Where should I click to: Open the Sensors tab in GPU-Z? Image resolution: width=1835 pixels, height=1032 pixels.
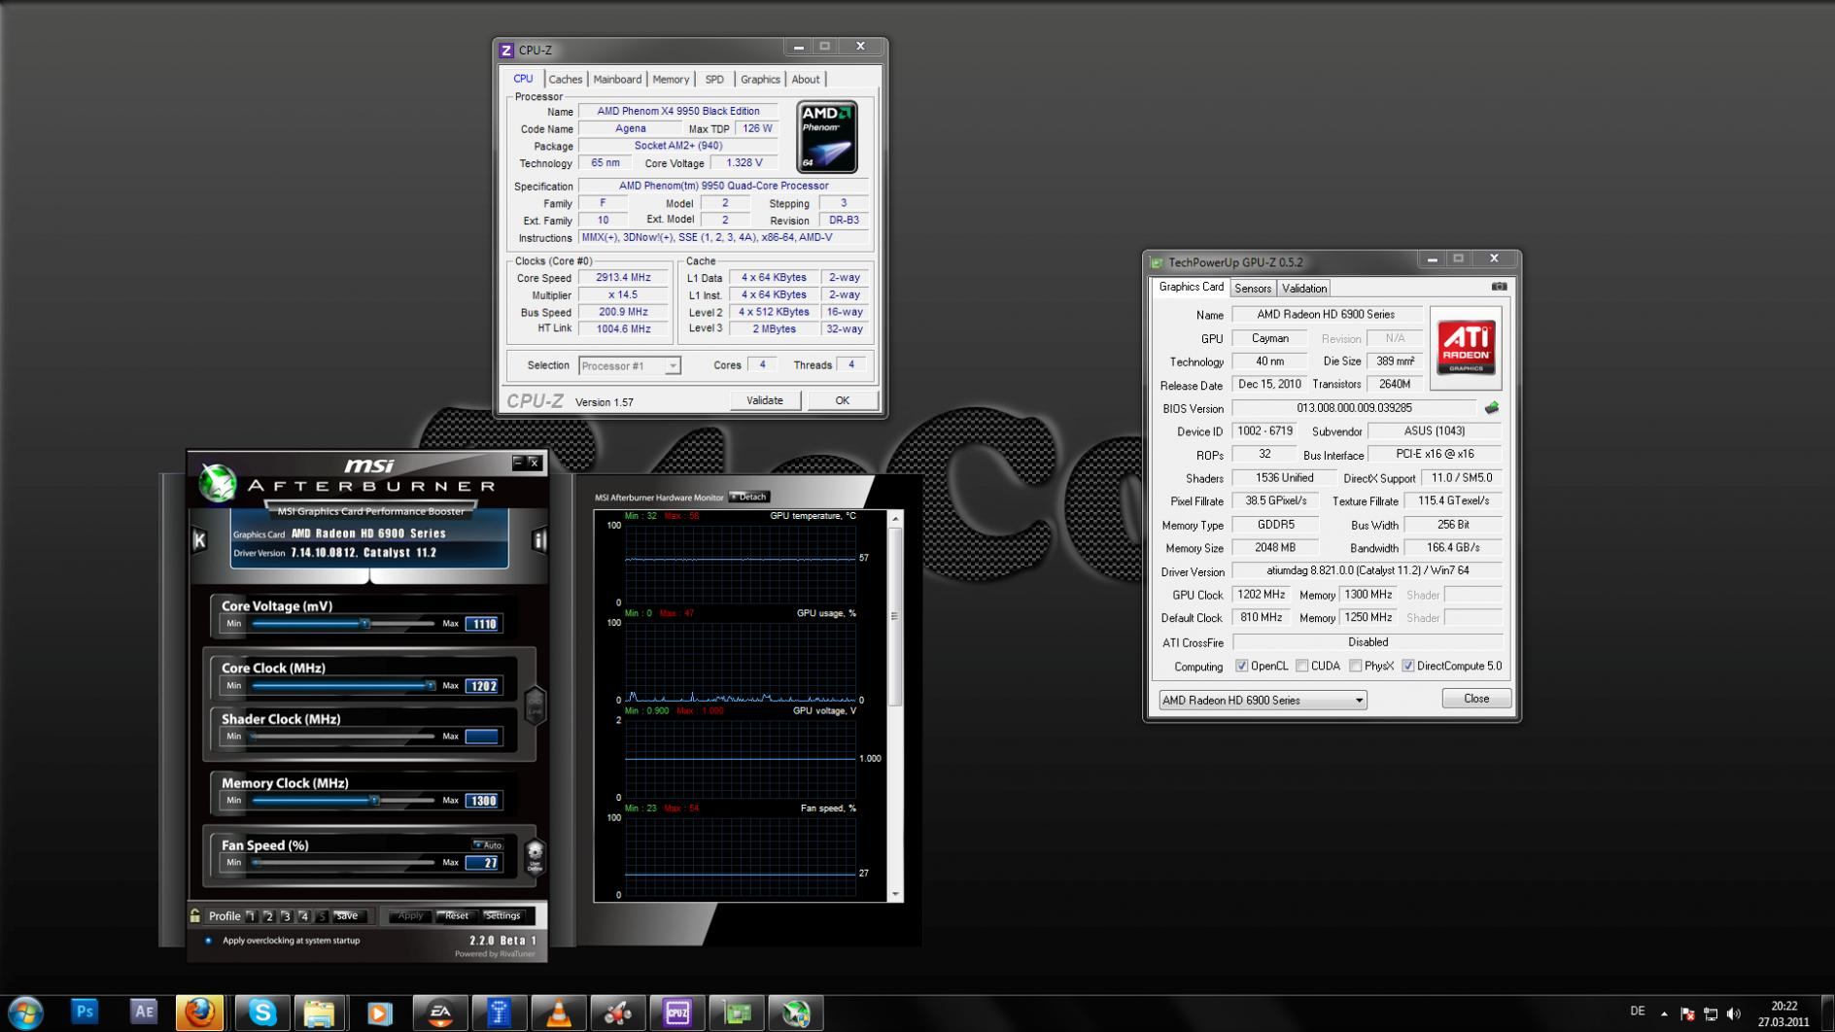coord(1253,289)
